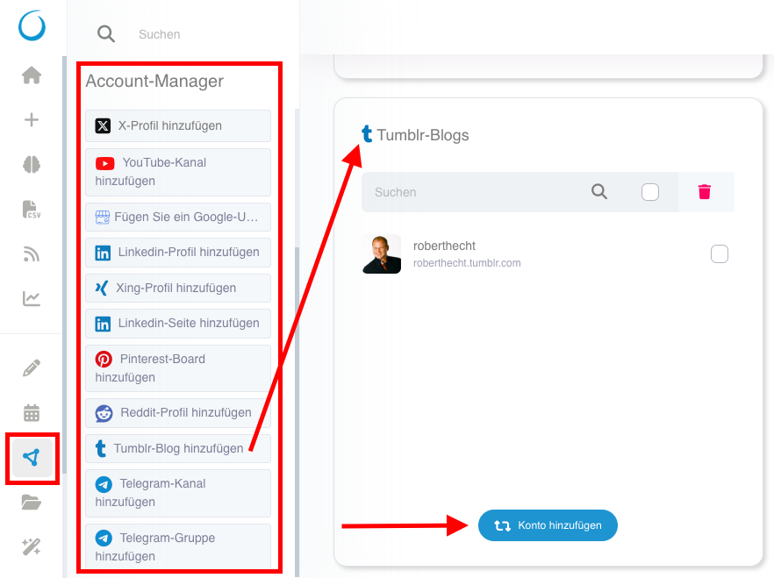Open the brain AI assistant icon
The image size is (774, 578).
32,164
